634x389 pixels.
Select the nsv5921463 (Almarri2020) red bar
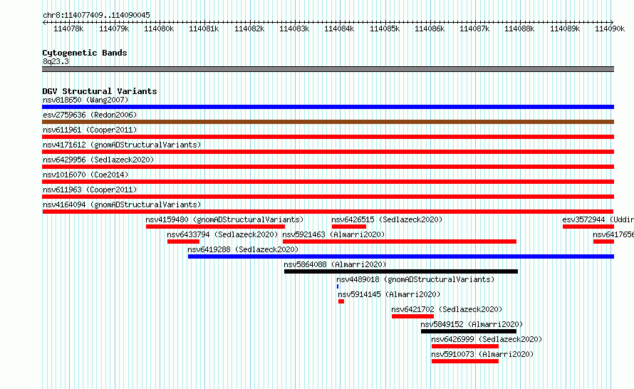(400, 242)
